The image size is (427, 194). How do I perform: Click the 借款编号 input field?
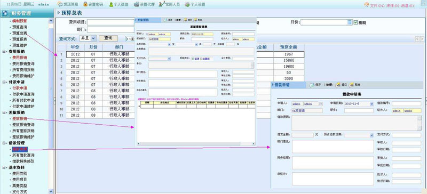[407, 104]
